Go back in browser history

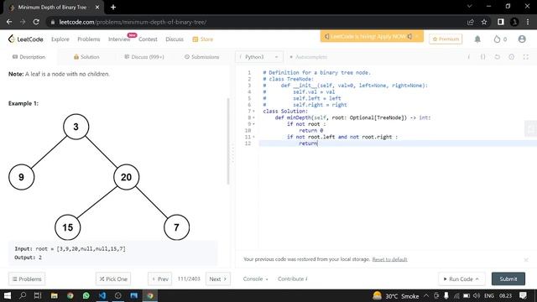point(9,22)
